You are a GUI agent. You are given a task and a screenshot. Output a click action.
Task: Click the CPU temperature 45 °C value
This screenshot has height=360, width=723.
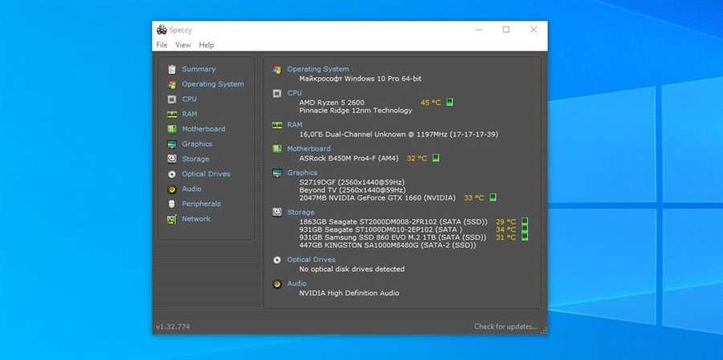coord(431,103)
